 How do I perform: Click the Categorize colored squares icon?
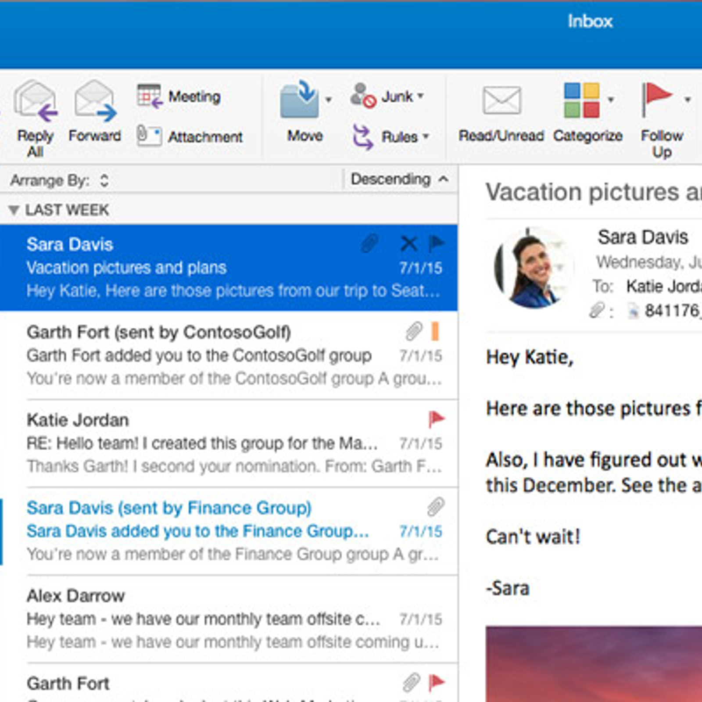[x=582, y=100]
